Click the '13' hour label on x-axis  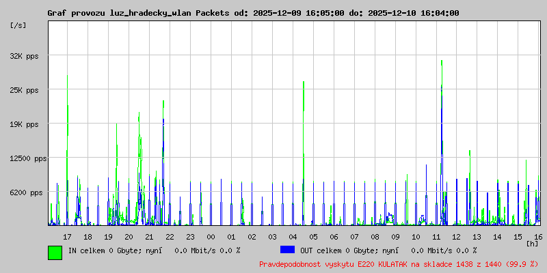coord(477,237)
